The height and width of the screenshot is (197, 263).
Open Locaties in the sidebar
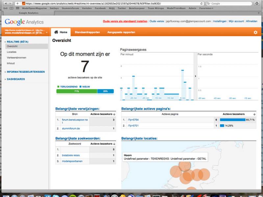pos(12,52)
